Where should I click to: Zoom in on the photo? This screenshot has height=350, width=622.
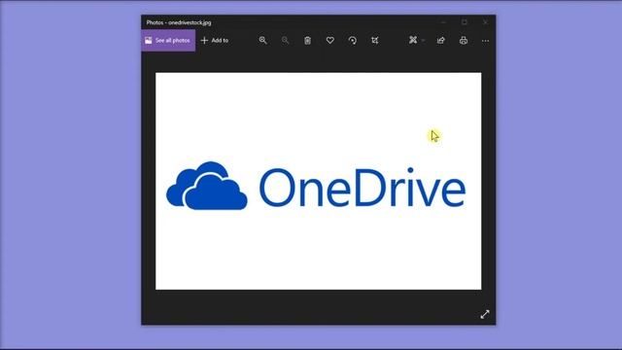[262, 40]
